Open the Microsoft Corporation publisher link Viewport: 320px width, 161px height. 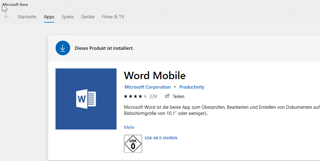click(147, 87)
